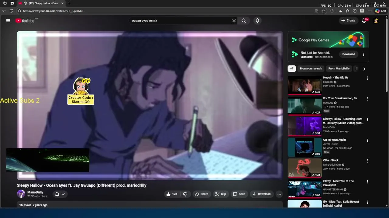This screenshot has width=389, height=218.
Task: Open the MarioDrilly channel avatar
Action: coord(21,194)
